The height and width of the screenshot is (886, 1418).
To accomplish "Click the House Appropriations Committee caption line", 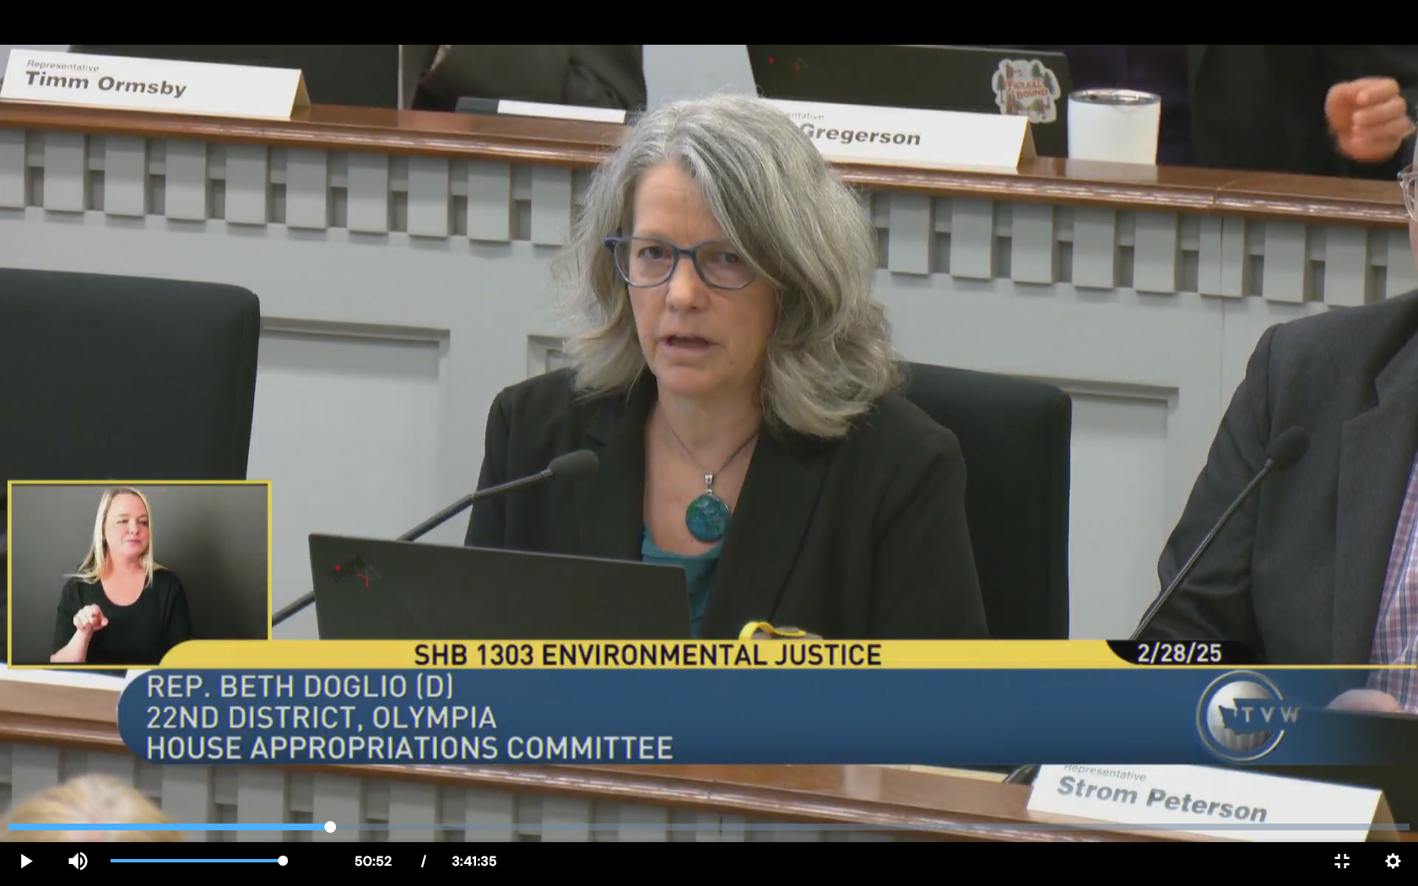I will pos(409,748).
